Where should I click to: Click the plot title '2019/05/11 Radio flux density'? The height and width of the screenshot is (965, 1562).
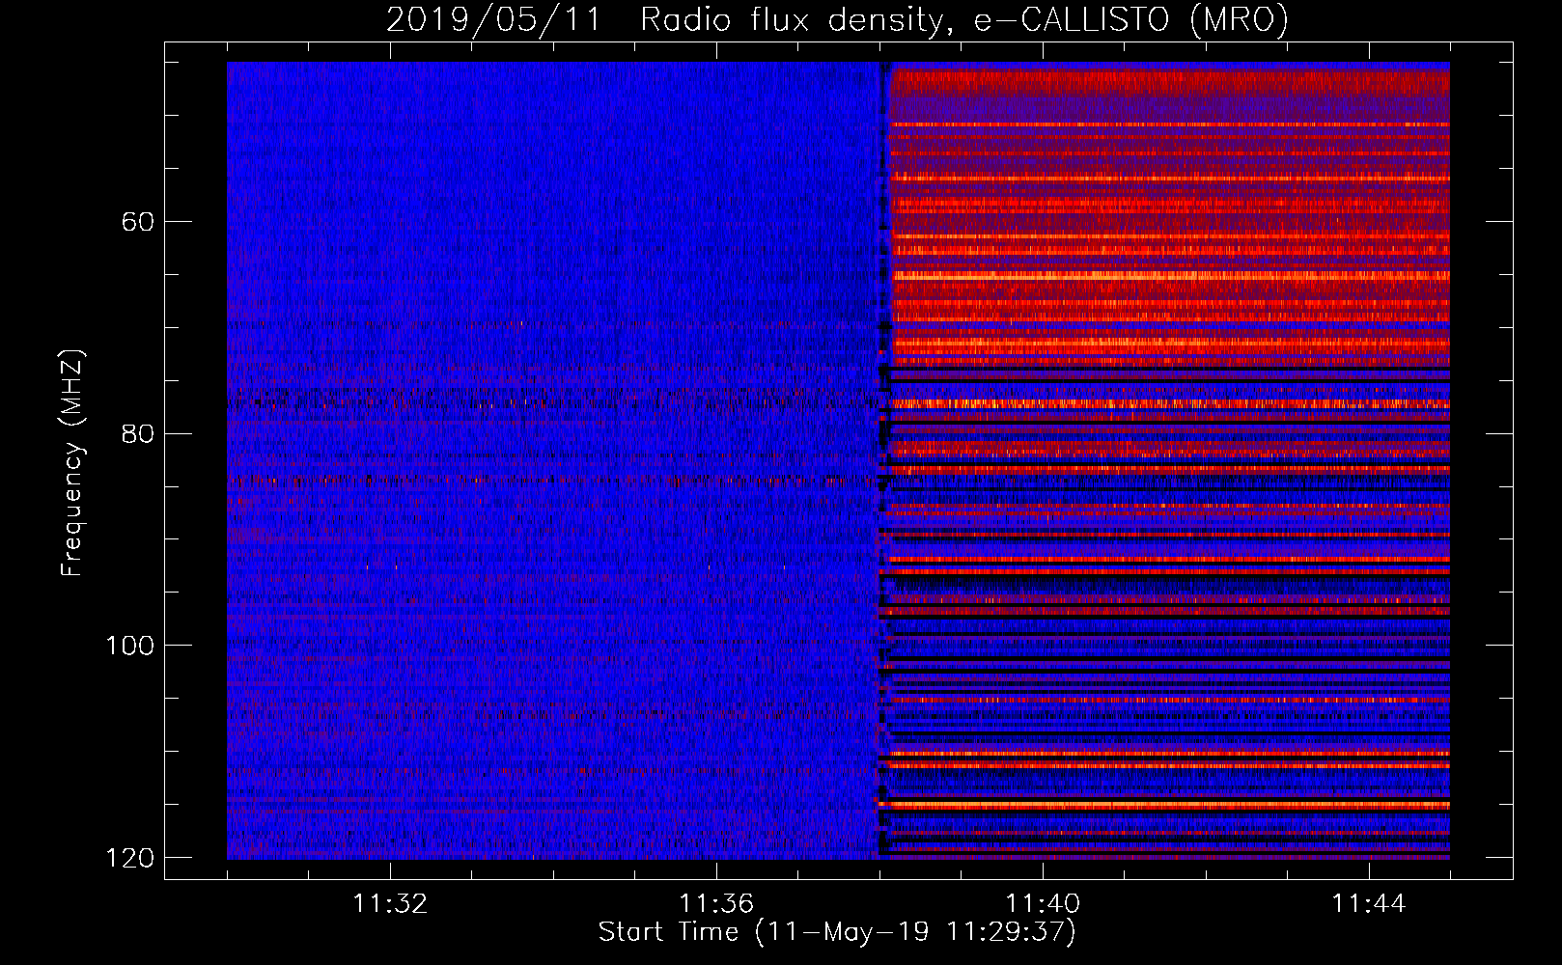point(837,19)
